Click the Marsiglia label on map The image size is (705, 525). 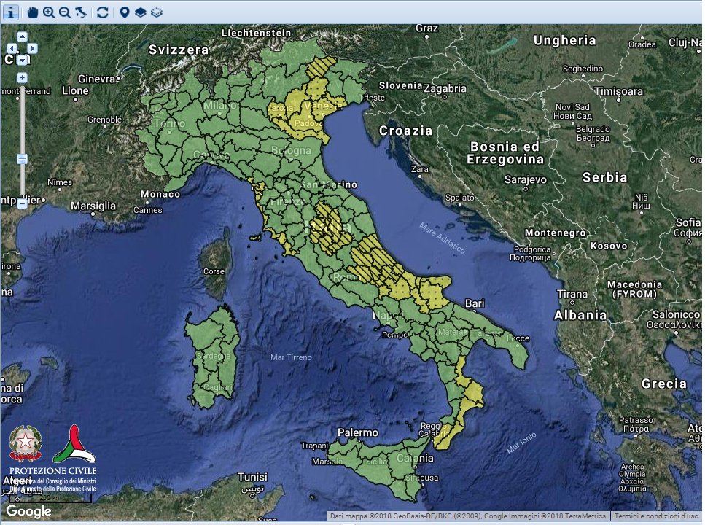93,206
